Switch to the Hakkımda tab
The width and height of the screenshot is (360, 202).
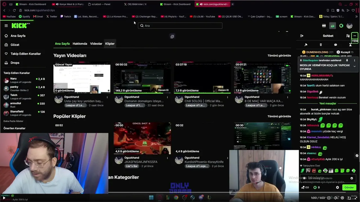(x=80, y=44)
